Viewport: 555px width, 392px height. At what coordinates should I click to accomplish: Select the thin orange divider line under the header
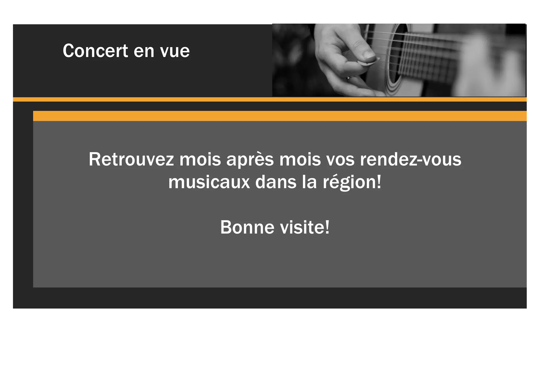click(270, 99)
